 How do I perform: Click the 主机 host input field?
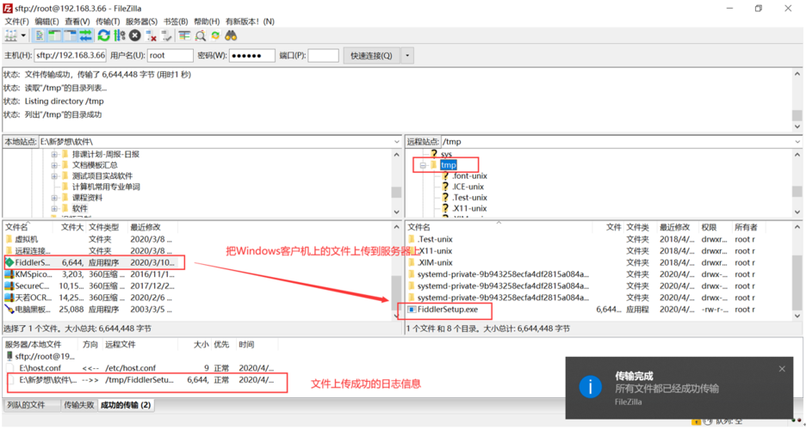coord(70,55)
